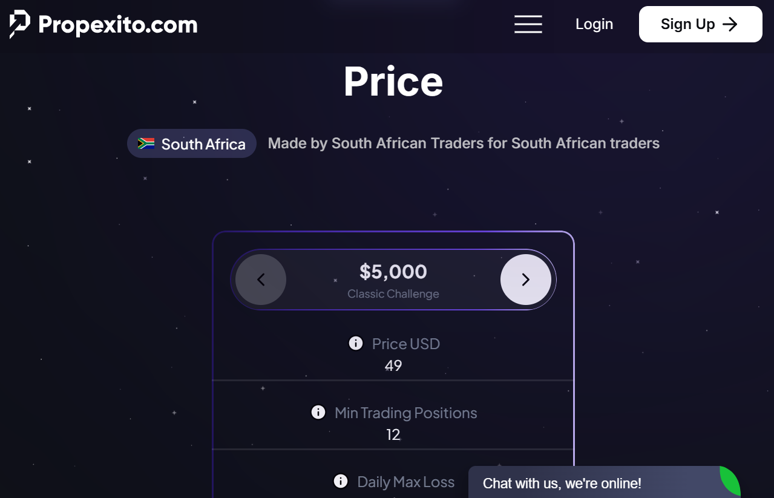The height and width of the screenshot is (498, 774).
Task: Click the Propexito.com brand name
Action: click(118, 25)
